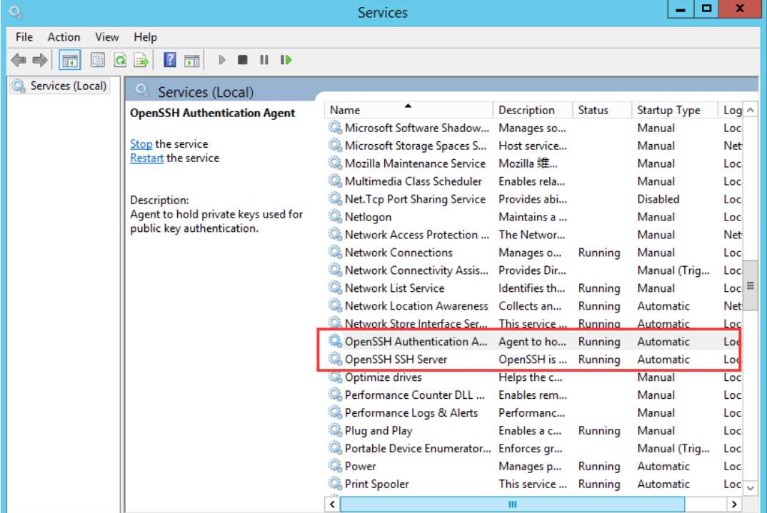Open Help via blue question-mark icon
Viewport: 767px width, 513px height.
pos(170,60)
